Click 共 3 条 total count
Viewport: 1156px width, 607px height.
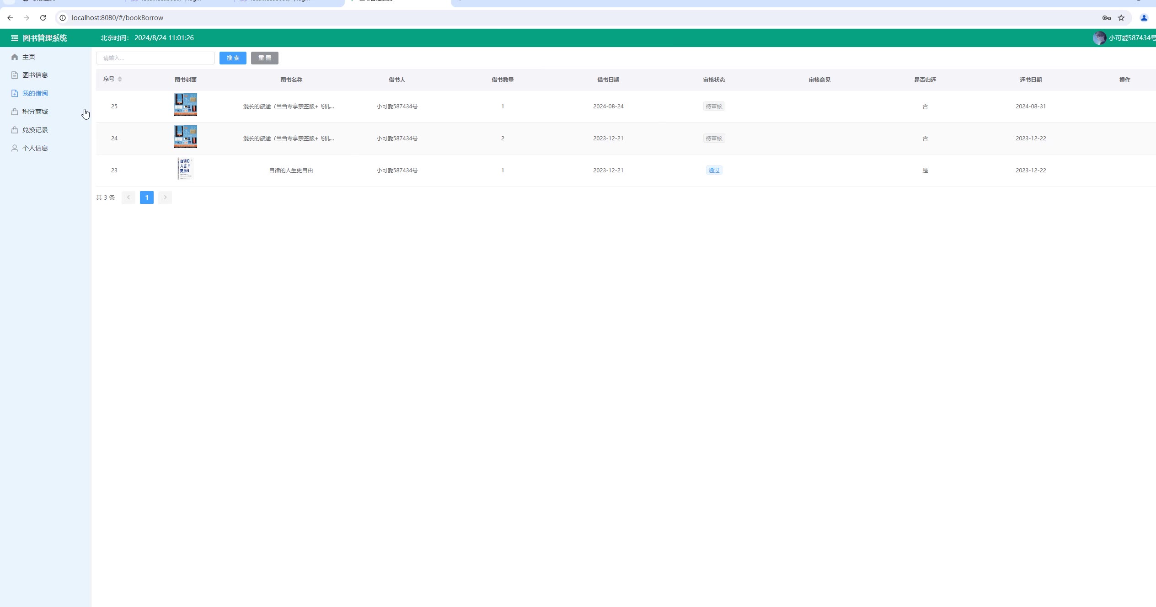pos(106,197)
